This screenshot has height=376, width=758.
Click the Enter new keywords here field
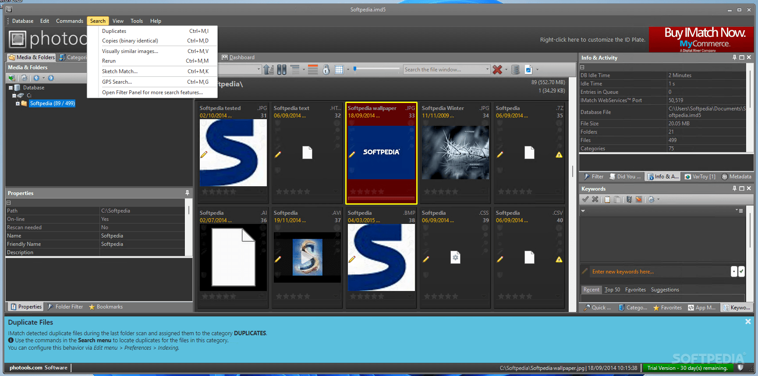pyautogui.click(x=659, y=272)
